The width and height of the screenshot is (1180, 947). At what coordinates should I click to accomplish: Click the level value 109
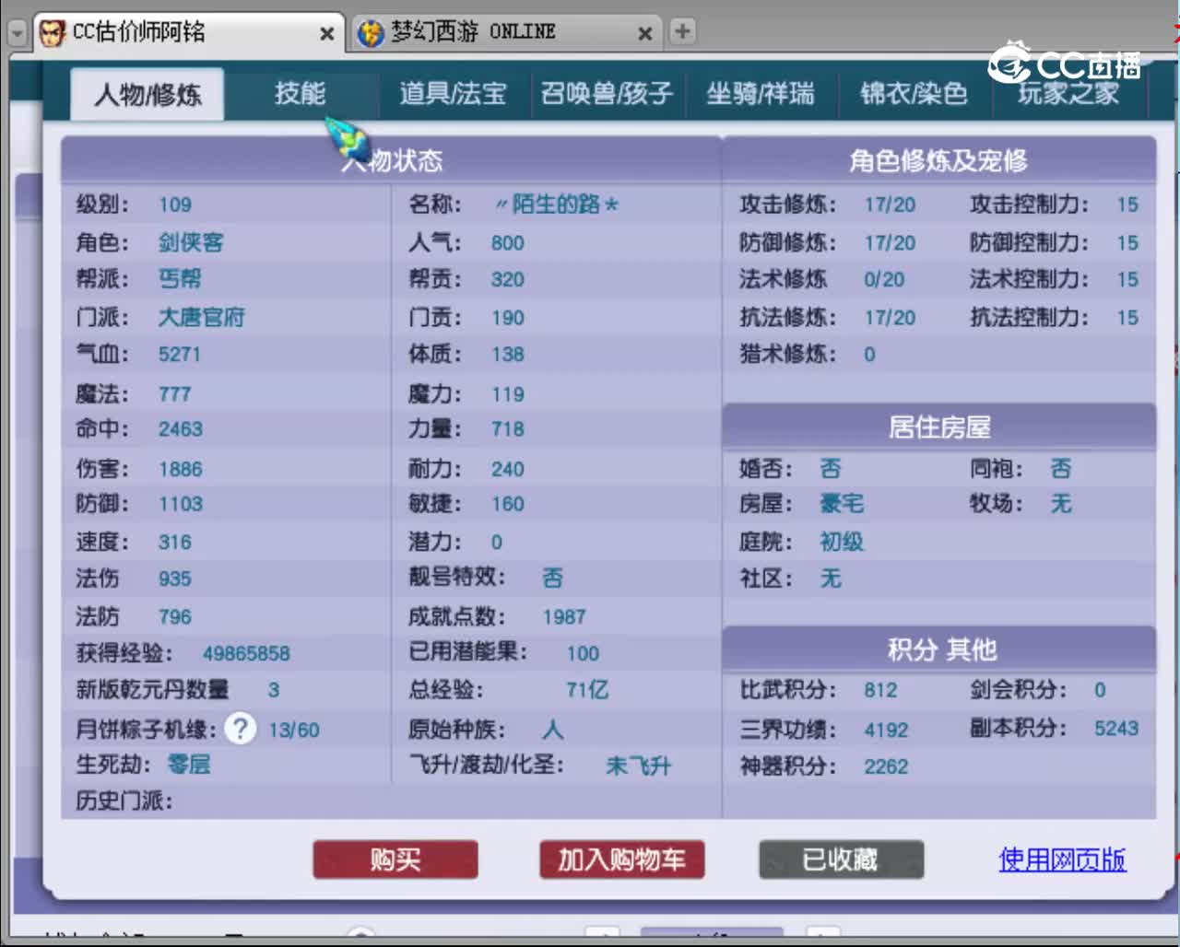(x=175, y=205)
